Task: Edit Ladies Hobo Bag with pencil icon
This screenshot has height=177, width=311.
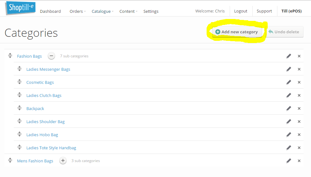Action: click(289, 135)
